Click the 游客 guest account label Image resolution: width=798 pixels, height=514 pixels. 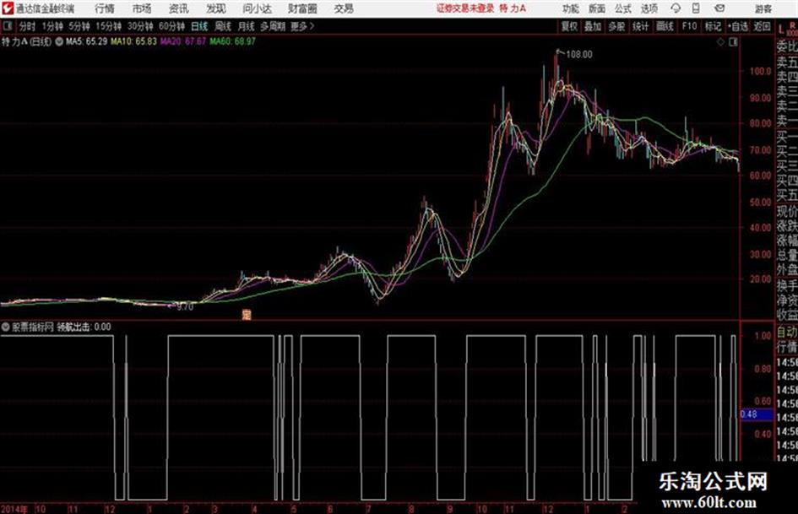(x=763, y=8)
